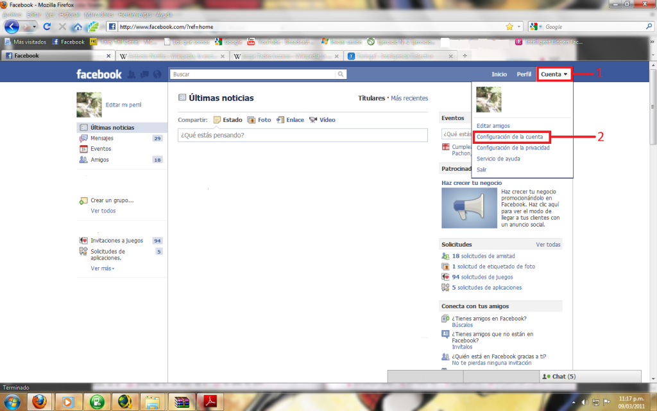Open the Cuenta dropdown menu
Viewport: 657px width, 411px height.
tap(554, 74)
